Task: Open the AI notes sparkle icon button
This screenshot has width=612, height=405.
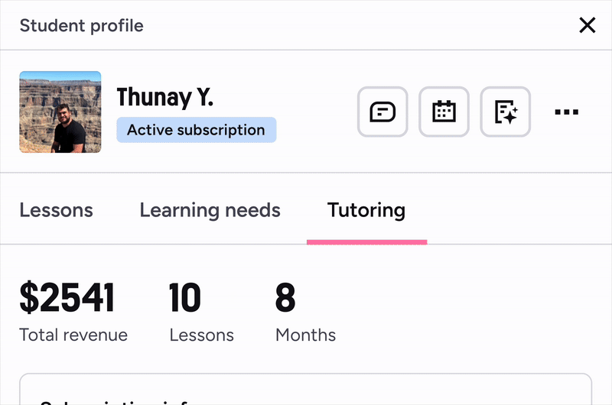Action: [506, 112]
